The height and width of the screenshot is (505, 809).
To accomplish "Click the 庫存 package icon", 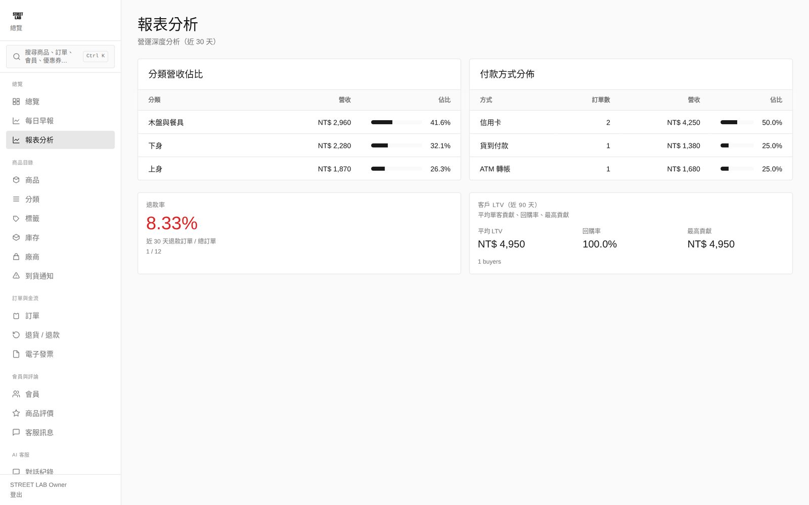I will (16, 237).
